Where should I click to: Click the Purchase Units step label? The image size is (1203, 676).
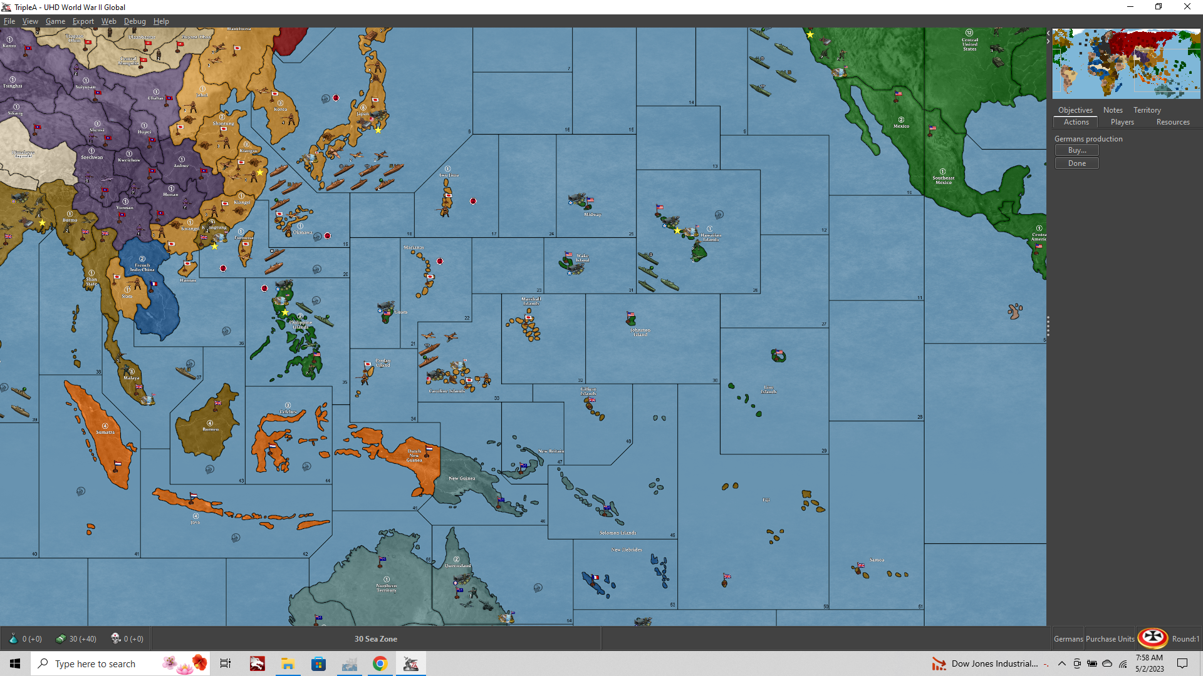point(1110,638)
